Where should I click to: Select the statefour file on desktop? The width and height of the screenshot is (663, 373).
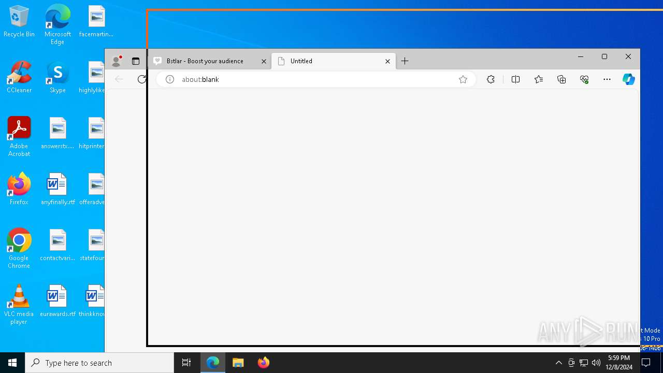tap(92, 246)
